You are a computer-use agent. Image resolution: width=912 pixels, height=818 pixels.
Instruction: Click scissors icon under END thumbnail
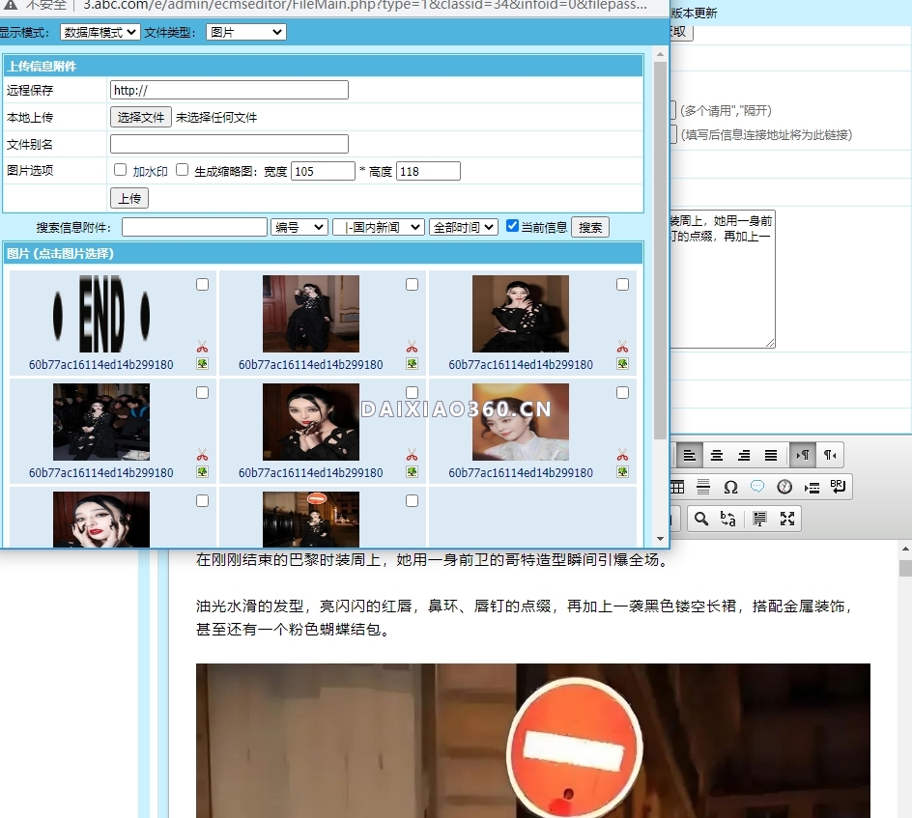click(202, 347)
